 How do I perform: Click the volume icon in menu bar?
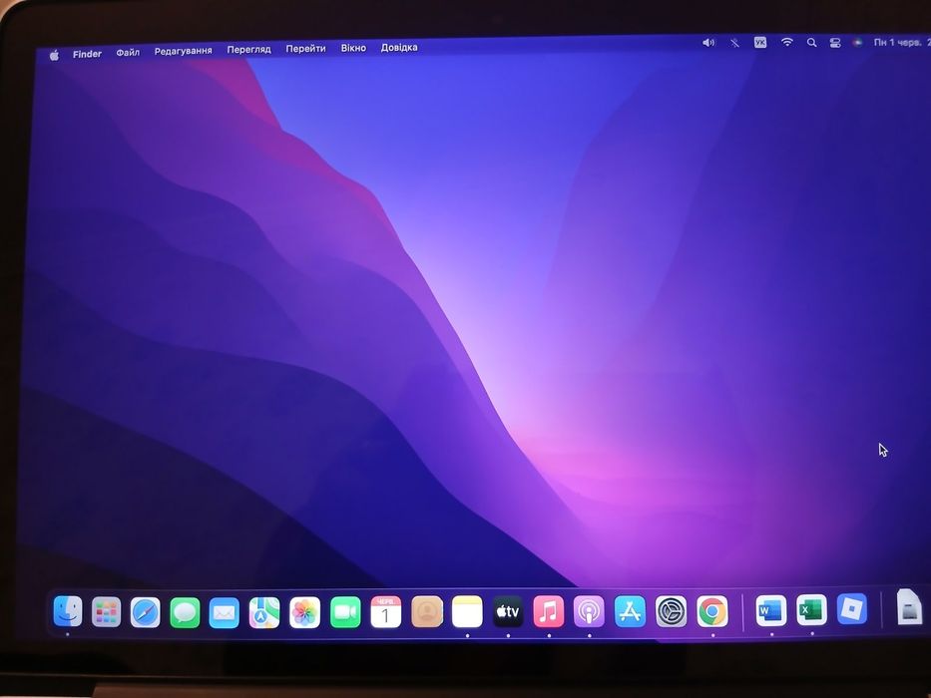[708, 43]
